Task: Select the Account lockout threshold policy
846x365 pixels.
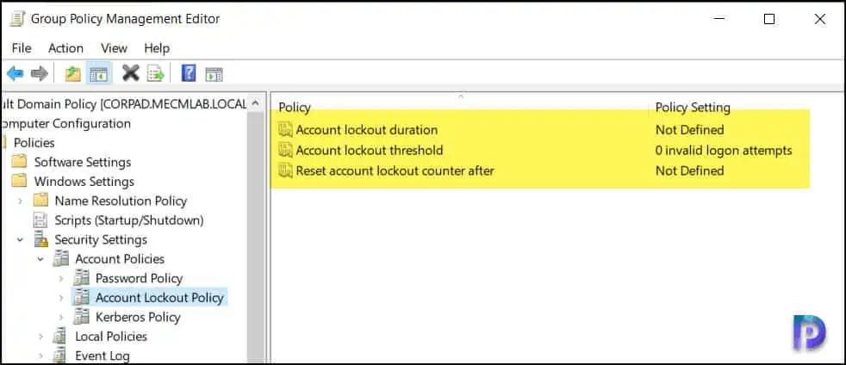Action: (x=370, y=151)
